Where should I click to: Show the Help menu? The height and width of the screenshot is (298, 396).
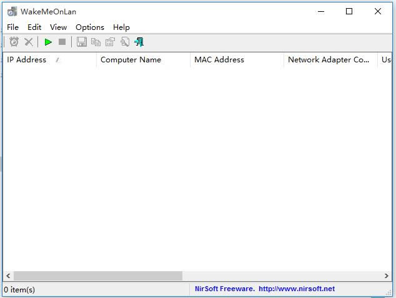[121, 27]
